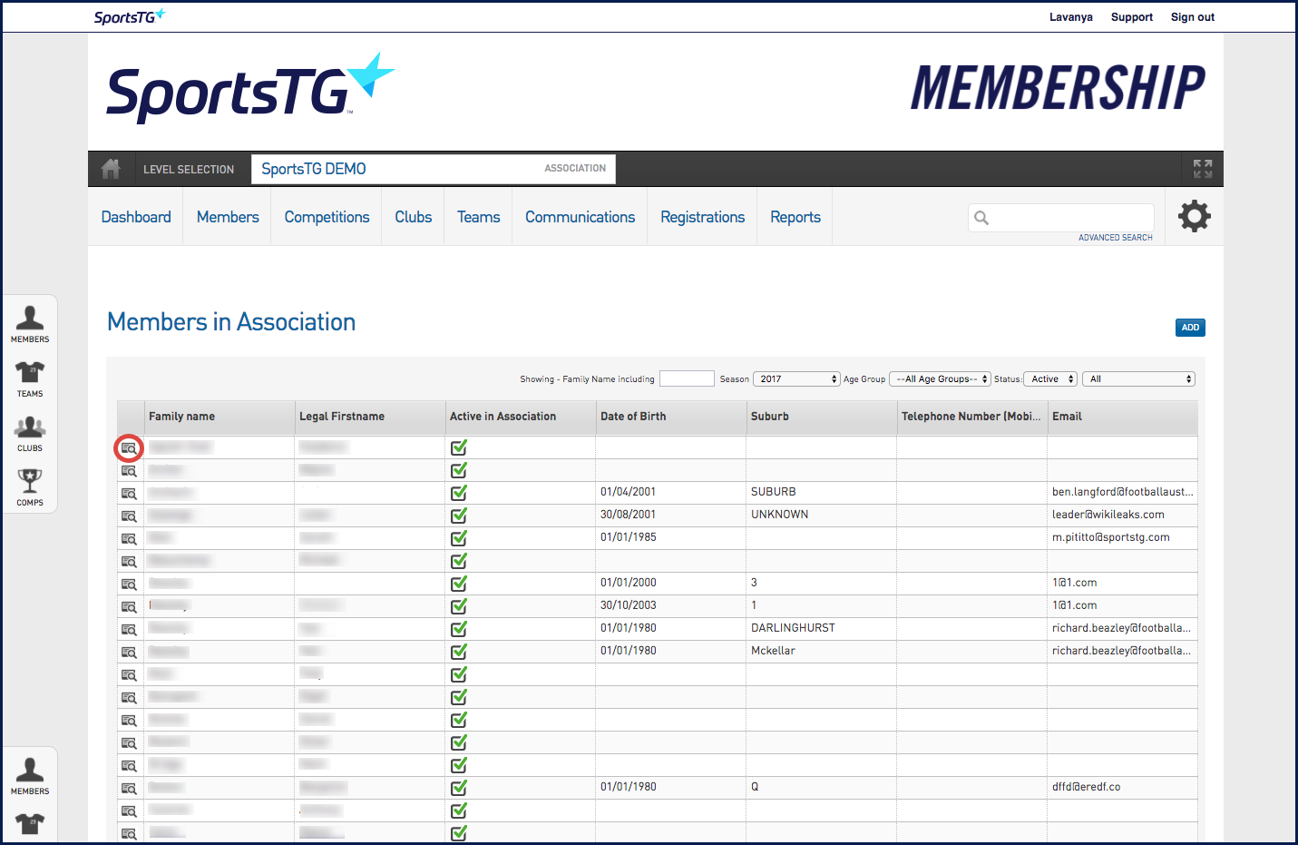
Task: Go to home via the house icon
Action: coord(111,169)
